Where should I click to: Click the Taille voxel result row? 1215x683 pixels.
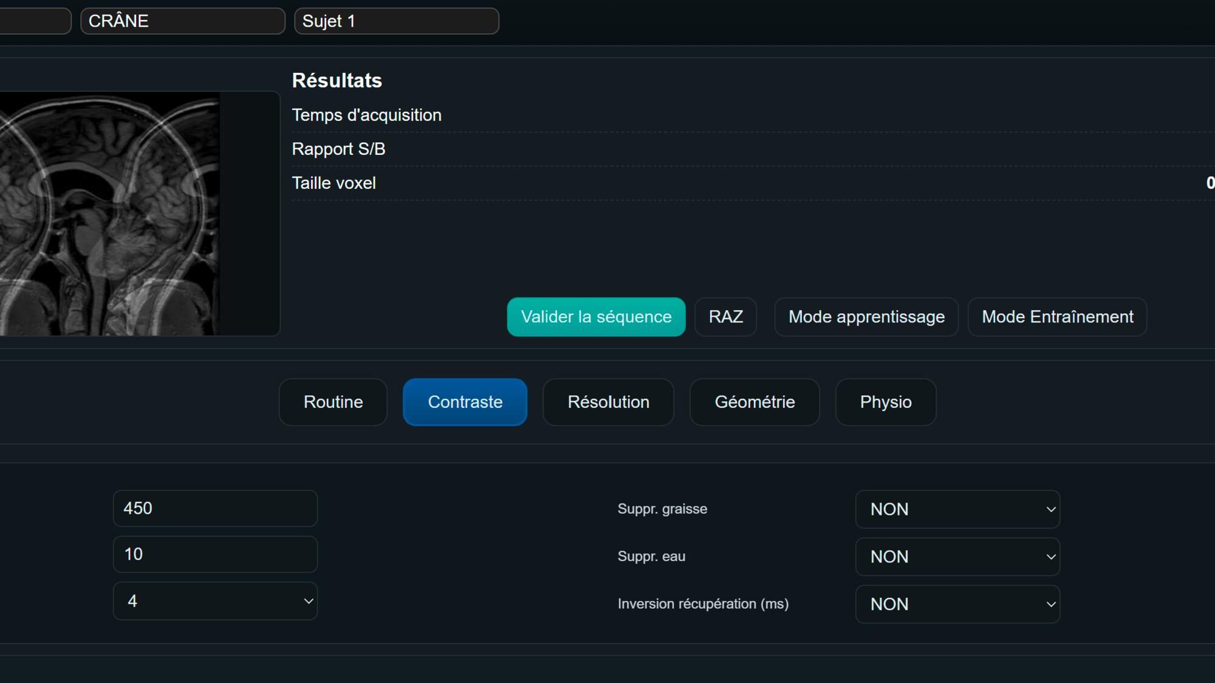334,183
